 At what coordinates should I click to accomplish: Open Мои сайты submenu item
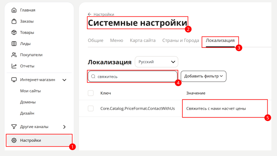tap(30, 91)
